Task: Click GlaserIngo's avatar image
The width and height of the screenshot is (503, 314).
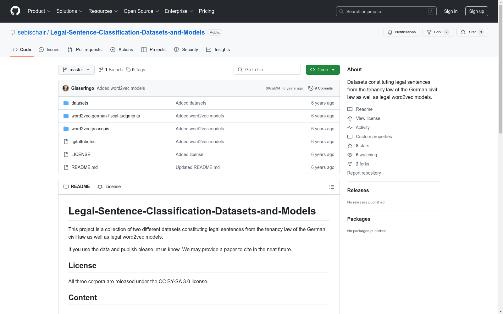Action: [x=66, y=88]
